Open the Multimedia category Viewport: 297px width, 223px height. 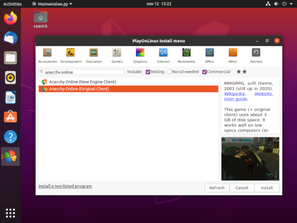pyautogui.click(x=187, y=56)
